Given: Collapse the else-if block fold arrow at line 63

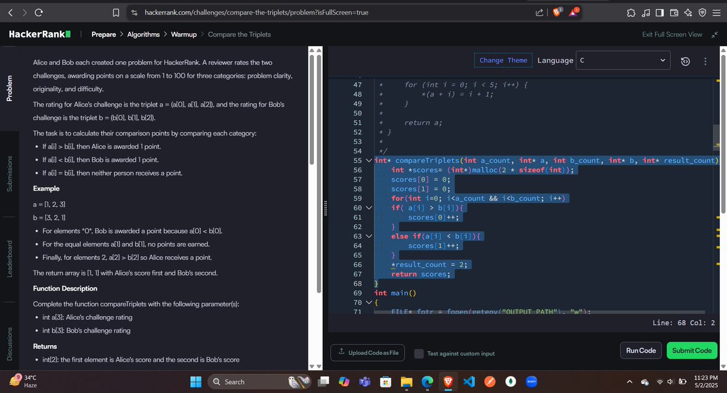Looking at the screenshot, I should [x=369, y=236].
